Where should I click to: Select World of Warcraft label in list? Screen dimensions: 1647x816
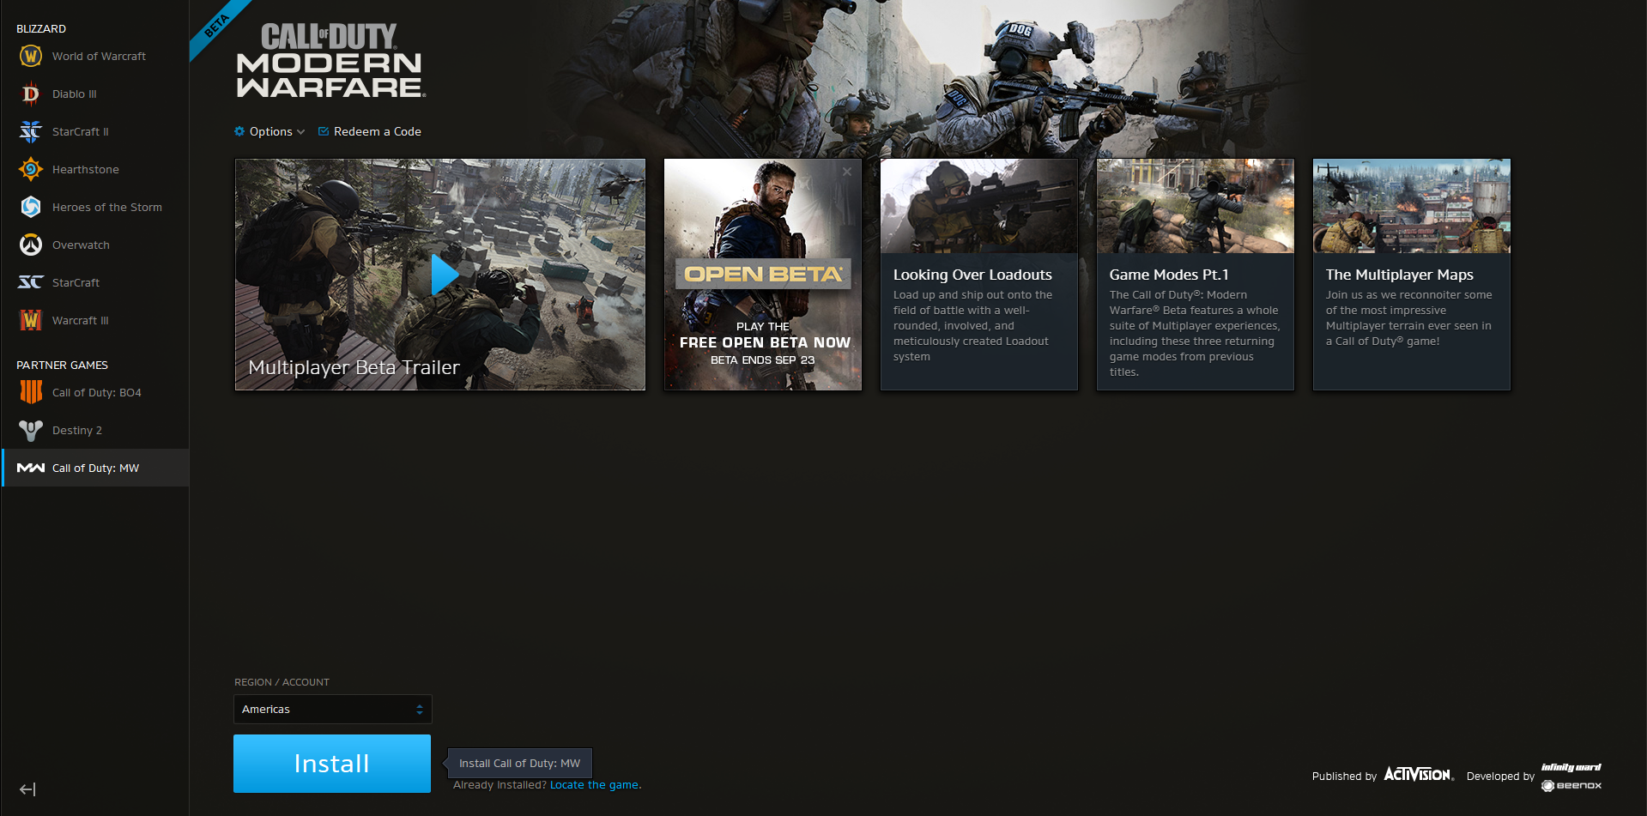point(99,56)
